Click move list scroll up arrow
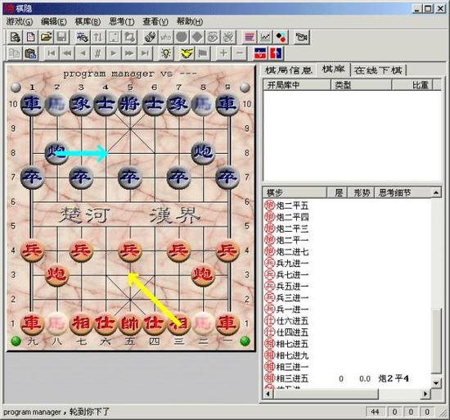This screenshot has width=450, height=420. tap(436, 192)
